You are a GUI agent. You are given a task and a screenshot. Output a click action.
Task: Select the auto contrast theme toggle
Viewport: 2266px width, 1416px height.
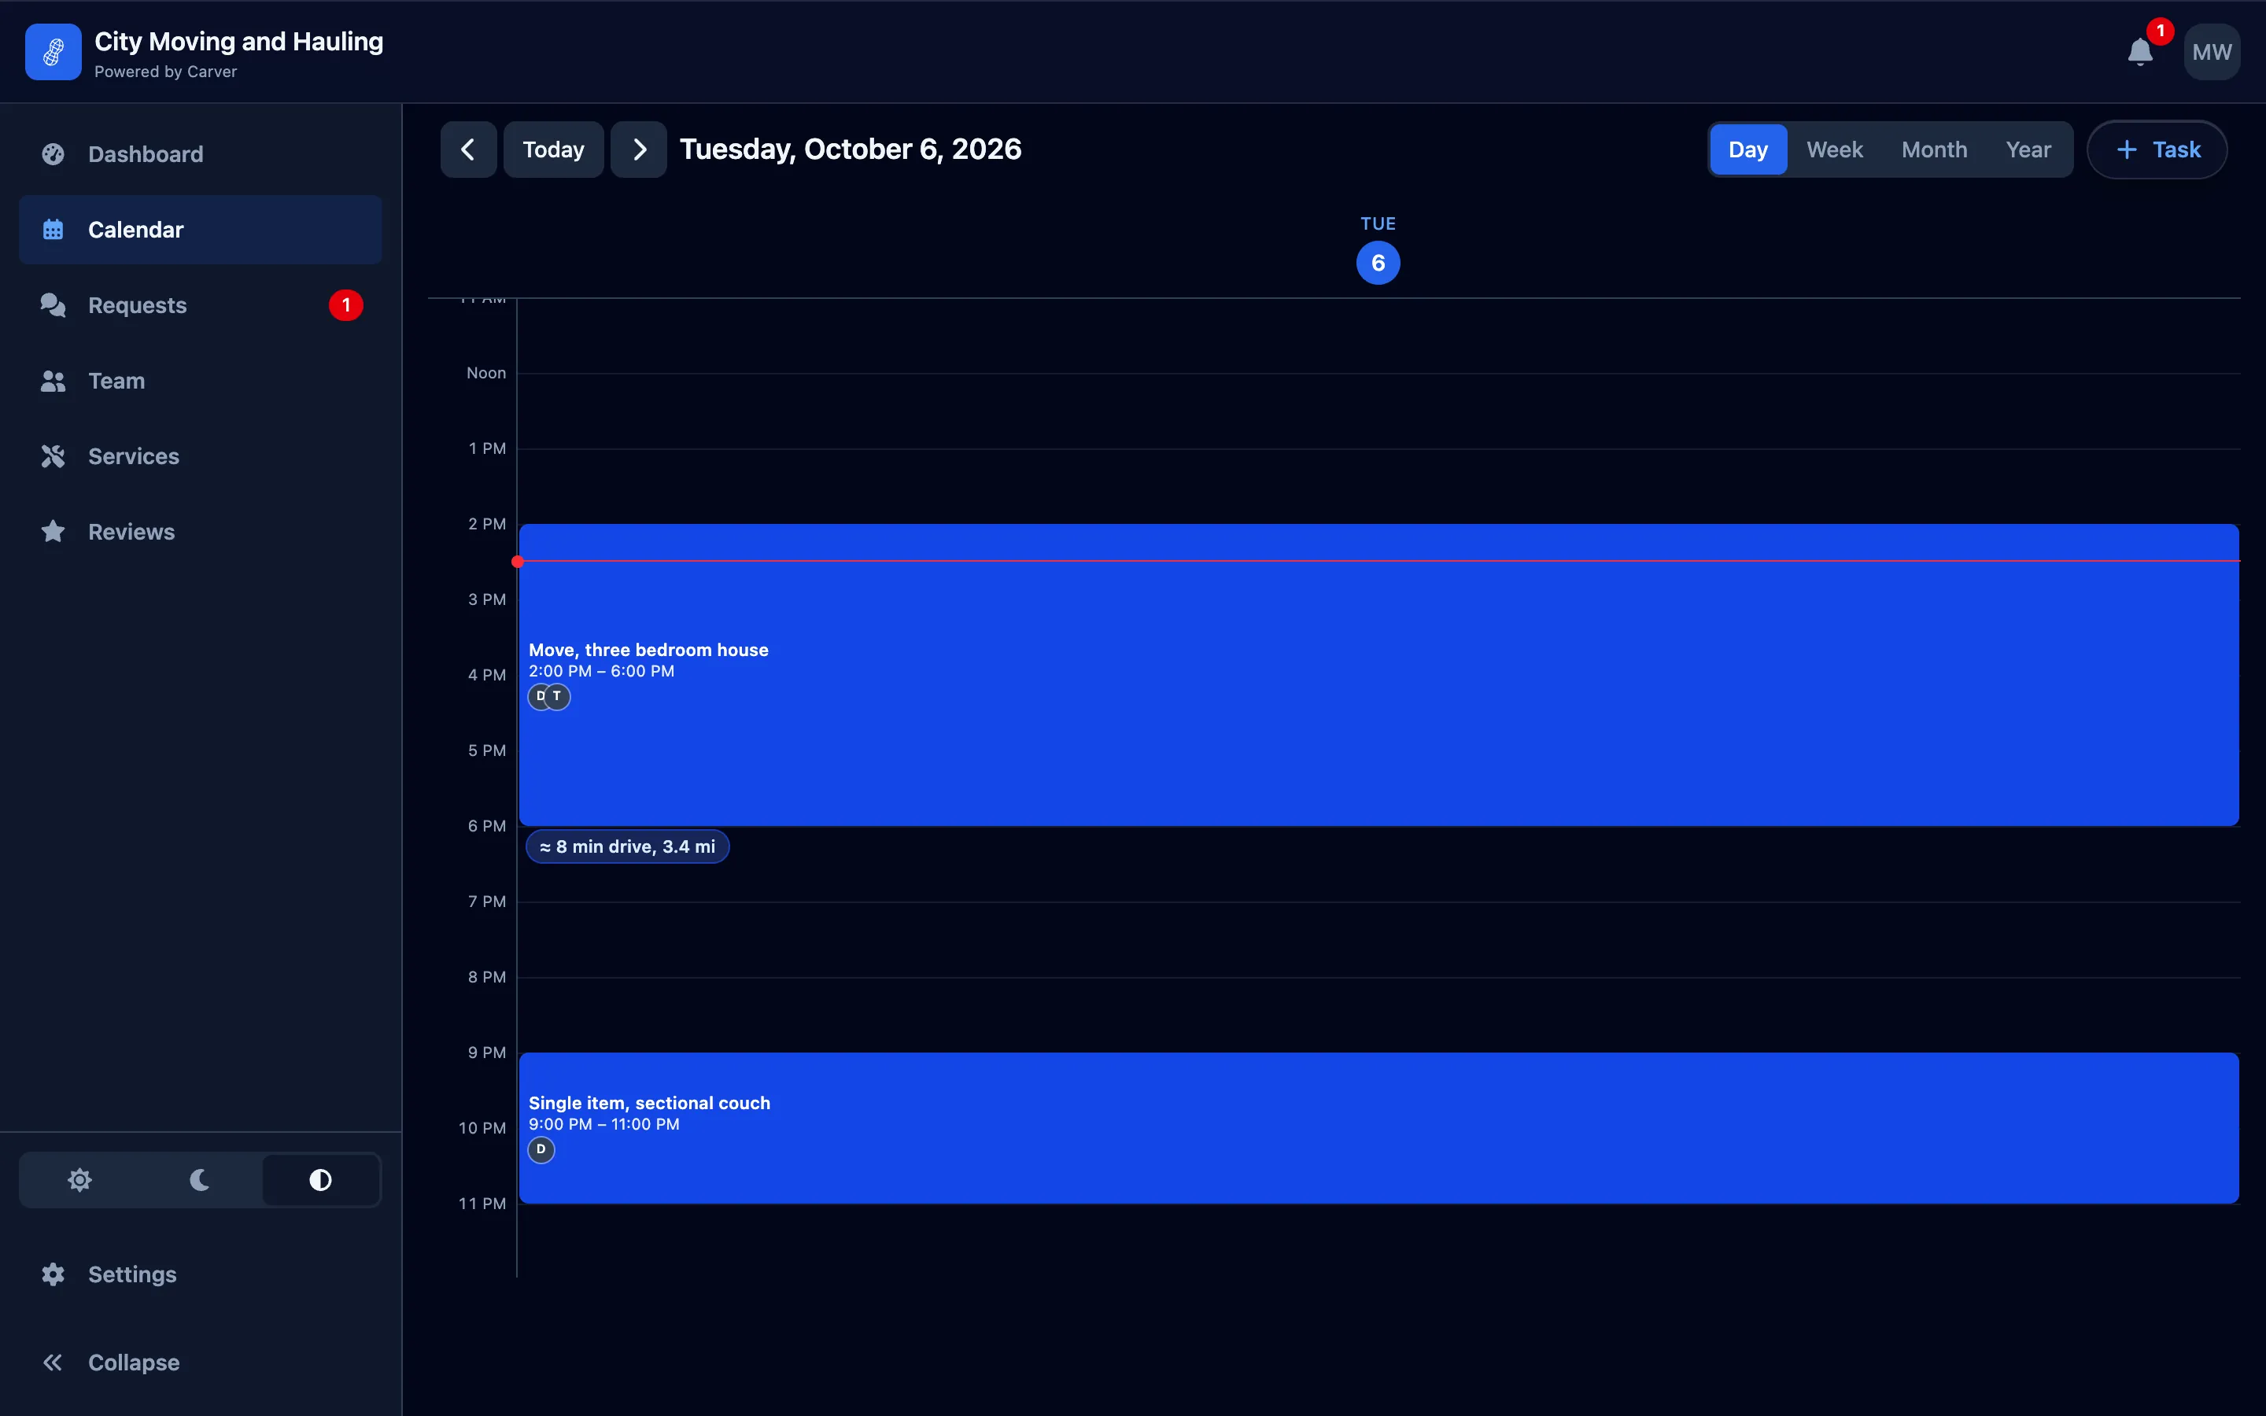tap(320, 1180)
